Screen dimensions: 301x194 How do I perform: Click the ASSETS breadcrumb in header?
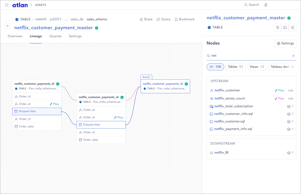(40, 5)
